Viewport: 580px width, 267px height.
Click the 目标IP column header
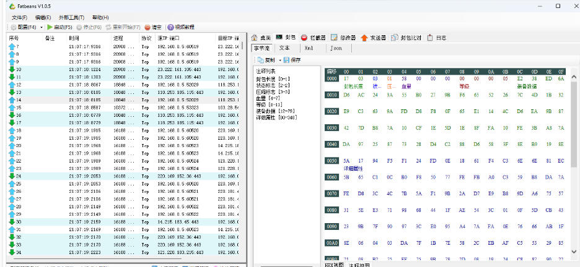[228, 38]
